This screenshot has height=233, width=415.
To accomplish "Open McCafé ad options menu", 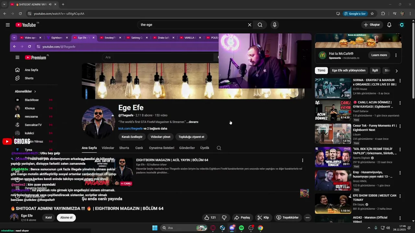I will [396, 55].
